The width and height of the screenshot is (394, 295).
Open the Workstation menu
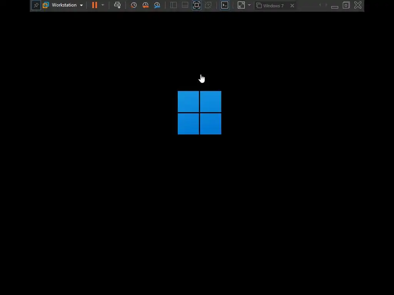click(x=67, y=5)
